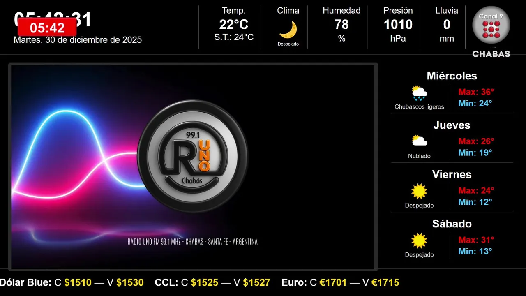The width and height of the screenshot is (526, 296).
Task: Click the Humedad label
Action: point(341,11)
